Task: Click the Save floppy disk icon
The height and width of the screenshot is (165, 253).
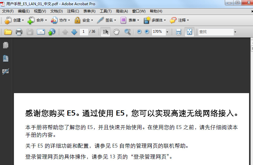Action: 30,32
